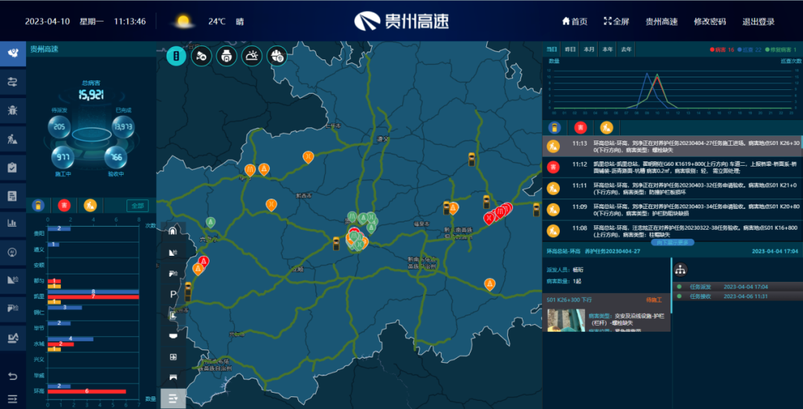
Task: Click the 施工中 977 bubble
Action: pos(62,157)
